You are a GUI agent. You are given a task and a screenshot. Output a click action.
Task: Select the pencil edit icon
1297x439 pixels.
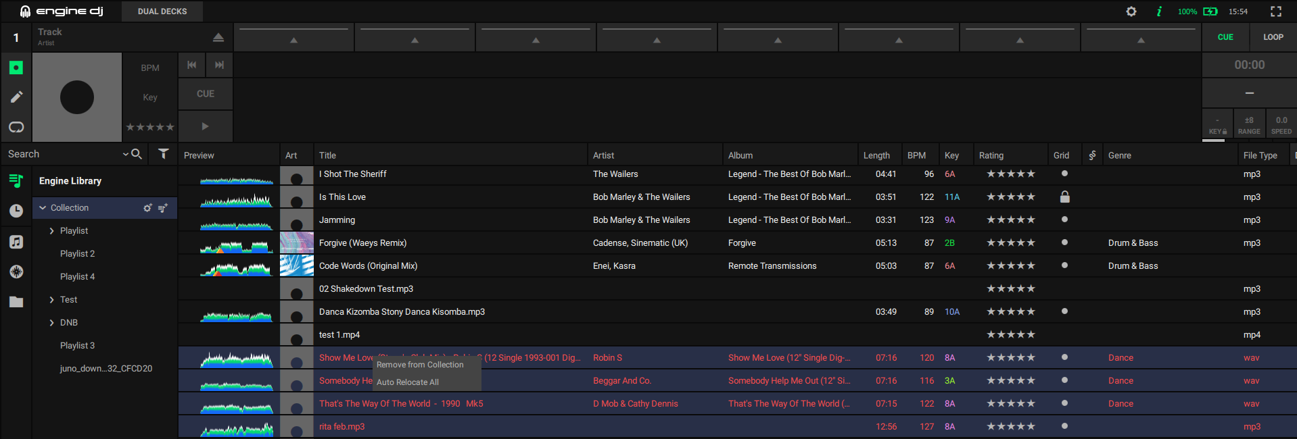(16, 97)
